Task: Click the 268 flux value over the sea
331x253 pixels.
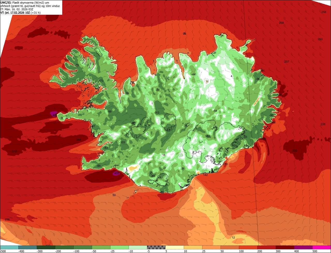Action: 281,23
